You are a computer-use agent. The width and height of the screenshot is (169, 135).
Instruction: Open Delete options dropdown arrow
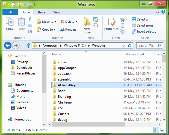[x=76, y=22]
